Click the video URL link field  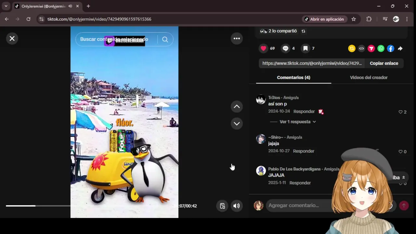pyautogui.click(x=312, y=63)
